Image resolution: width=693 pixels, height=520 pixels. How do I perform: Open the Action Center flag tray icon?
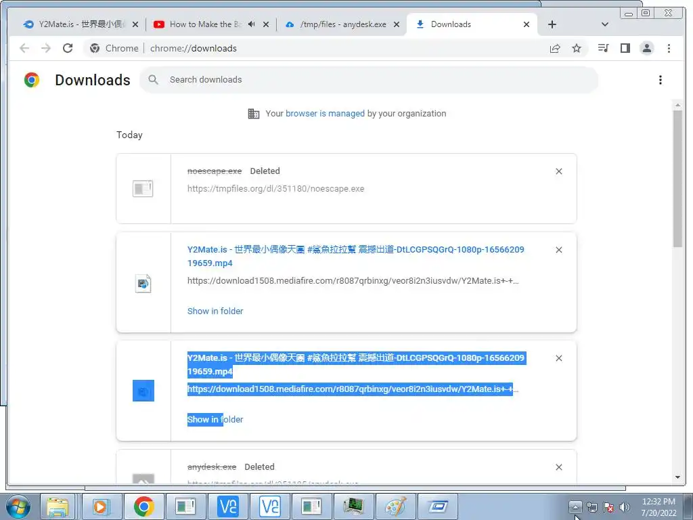pyautogui.click(x=608, y=507)
